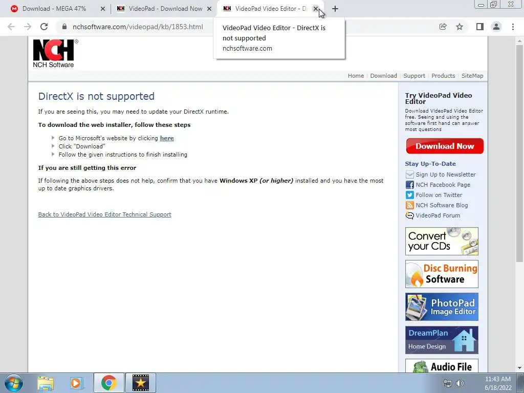Click the 'Stay Up-To-Date' heading

[430, 164]
